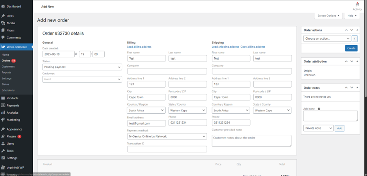Click the Date created field
The width and height of the screenshot is (367, 176).
[x=59, y=54]
